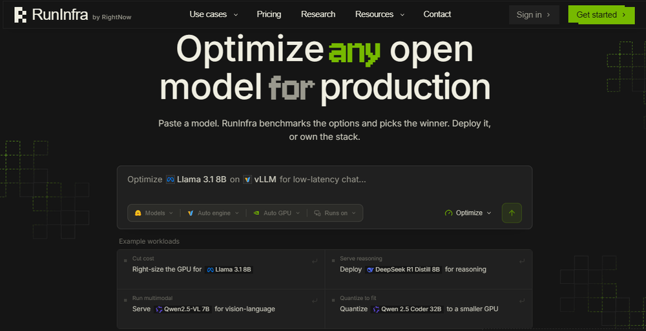Screen dimensions: 646x331
Task: Click the Get started arrow icon
Action: 624,15
